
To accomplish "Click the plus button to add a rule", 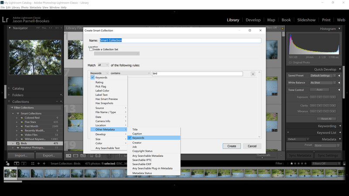I will click(253, 74).
